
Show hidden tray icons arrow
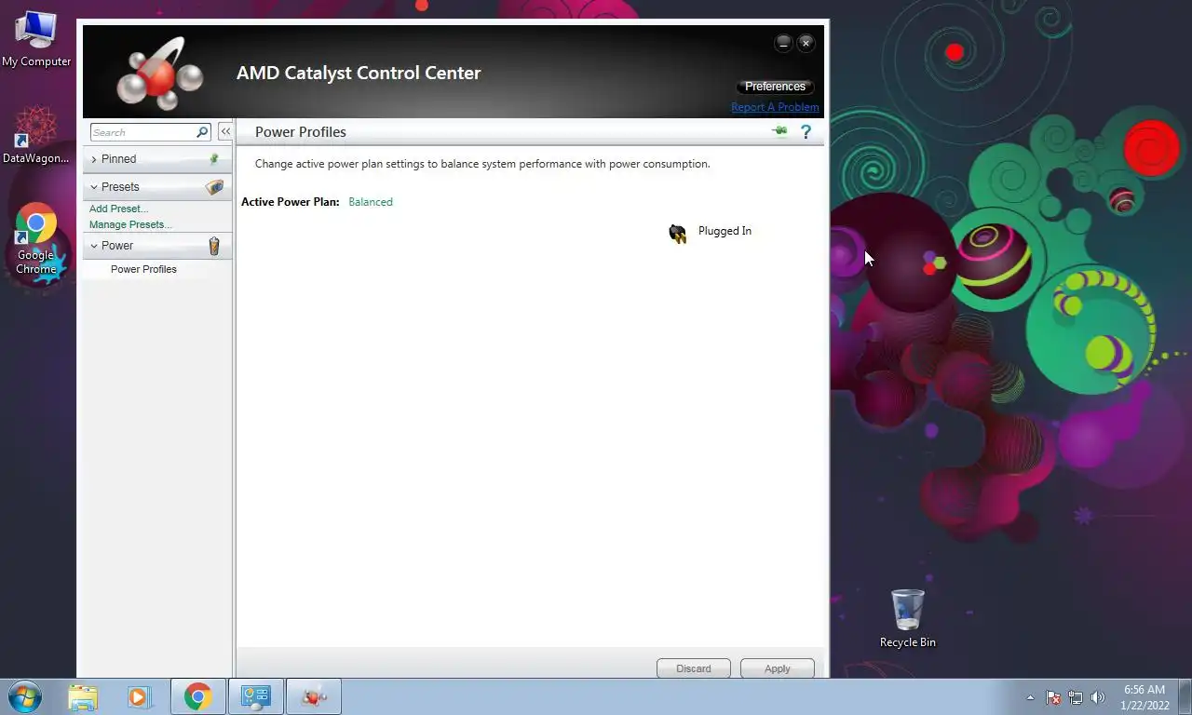[x=1030, y=697]
